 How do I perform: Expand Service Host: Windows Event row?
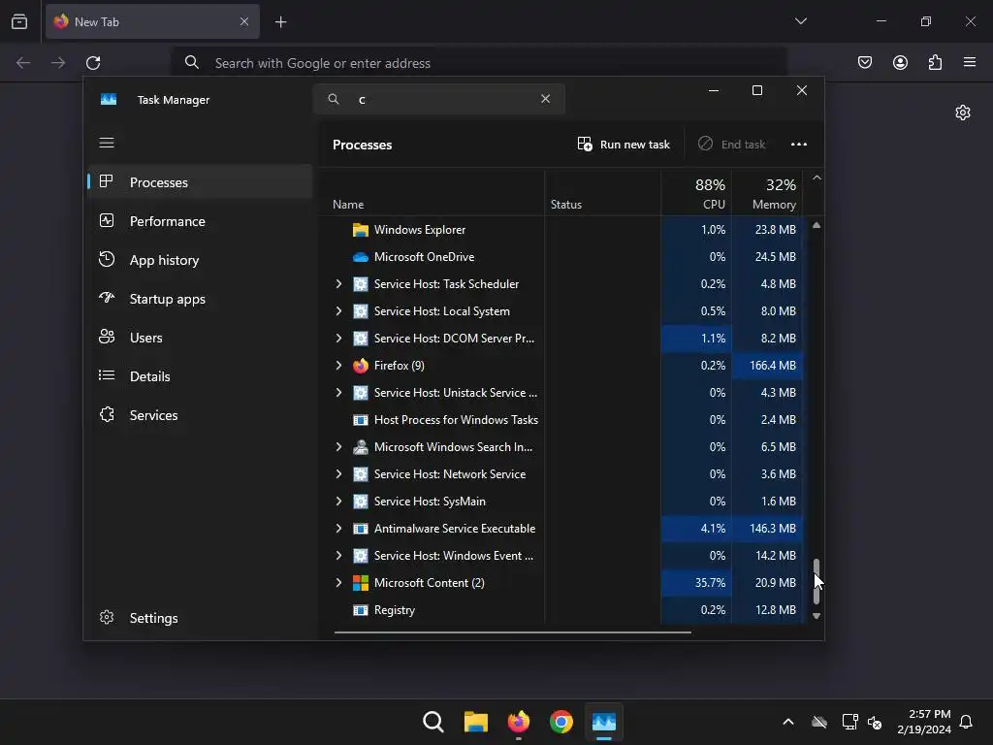(338, 556)
